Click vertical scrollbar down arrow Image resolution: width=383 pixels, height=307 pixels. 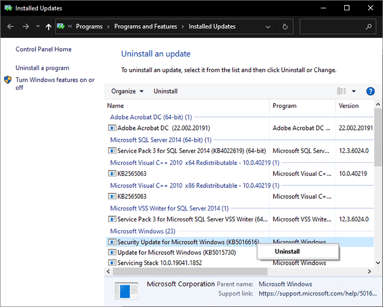pos(378,263)
